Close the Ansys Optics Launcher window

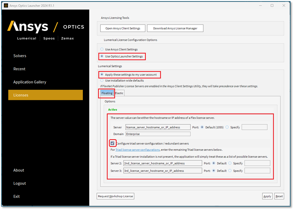coord(284,6)
